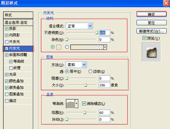Screen dimensions: 170x129
Task: Open the 混合模式 dropdown
Action: [x=79, y=26]
